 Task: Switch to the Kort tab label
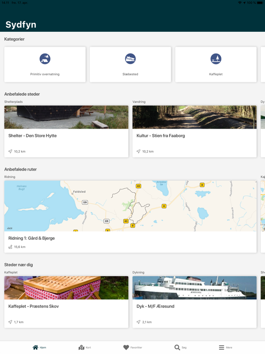point(88,348)
